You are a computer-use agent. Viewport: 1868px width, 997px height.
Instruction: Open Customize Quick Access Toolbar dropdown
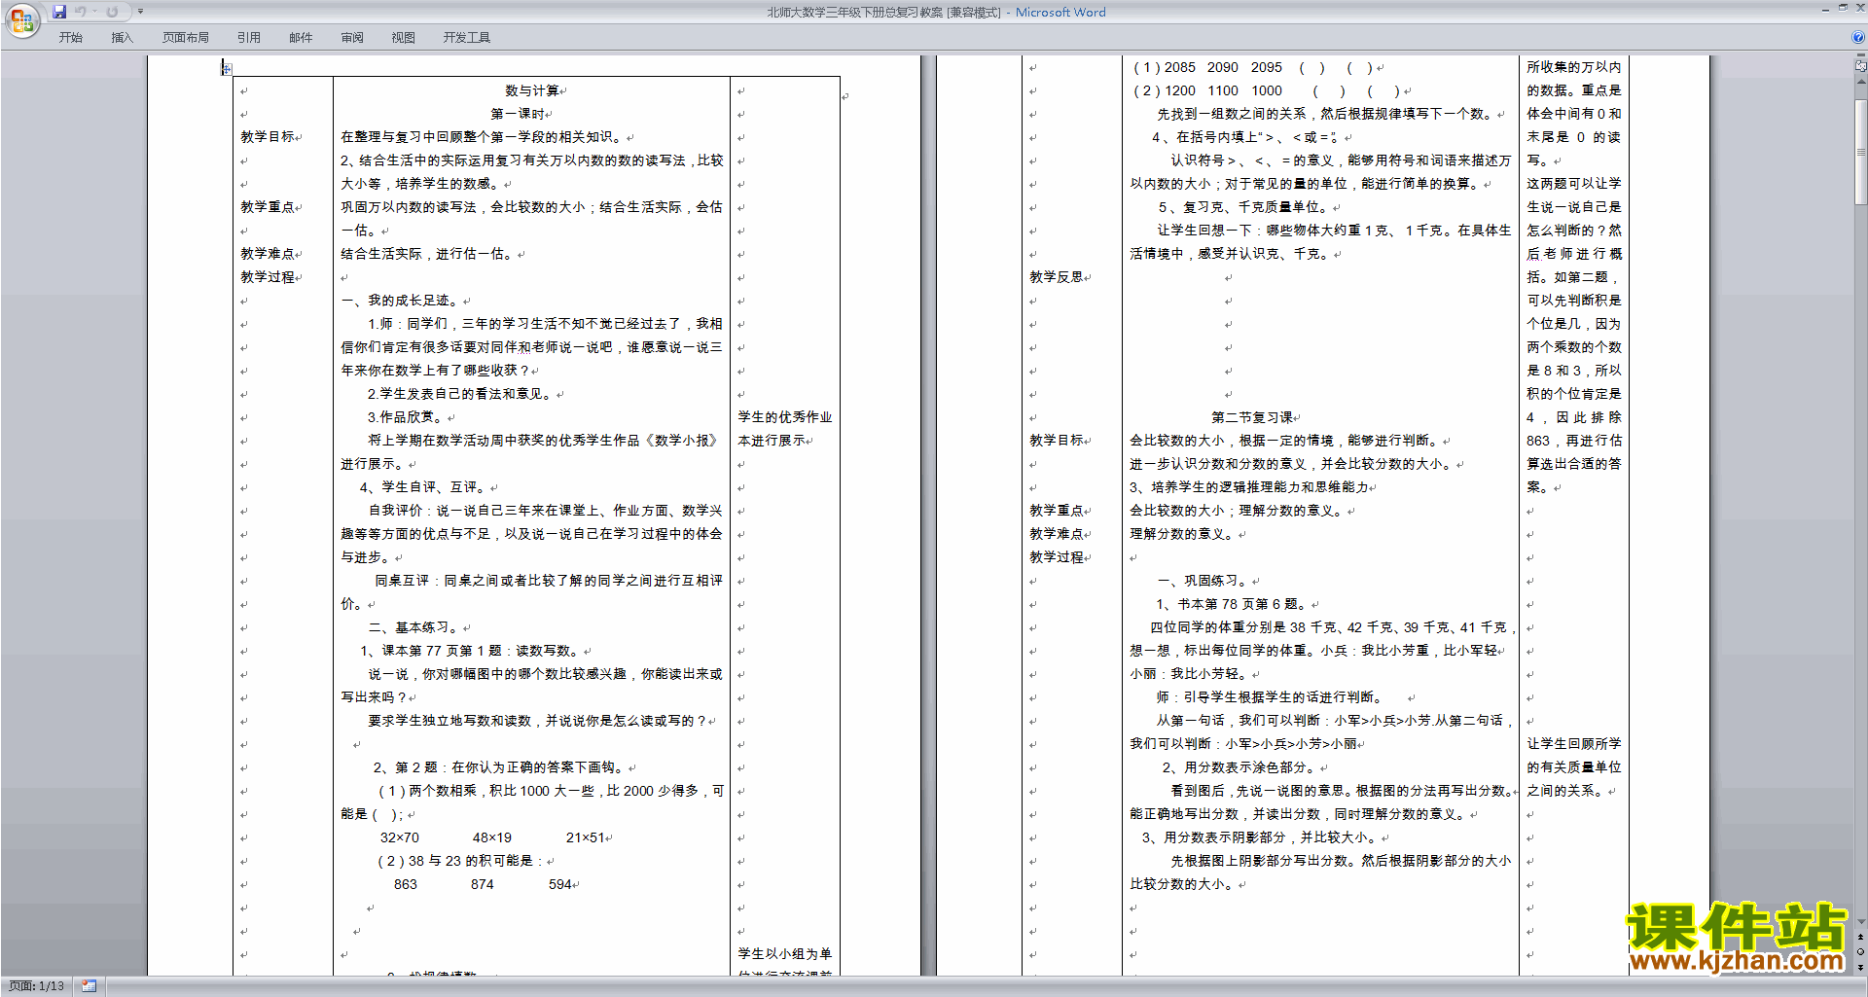tap(140, 12)
